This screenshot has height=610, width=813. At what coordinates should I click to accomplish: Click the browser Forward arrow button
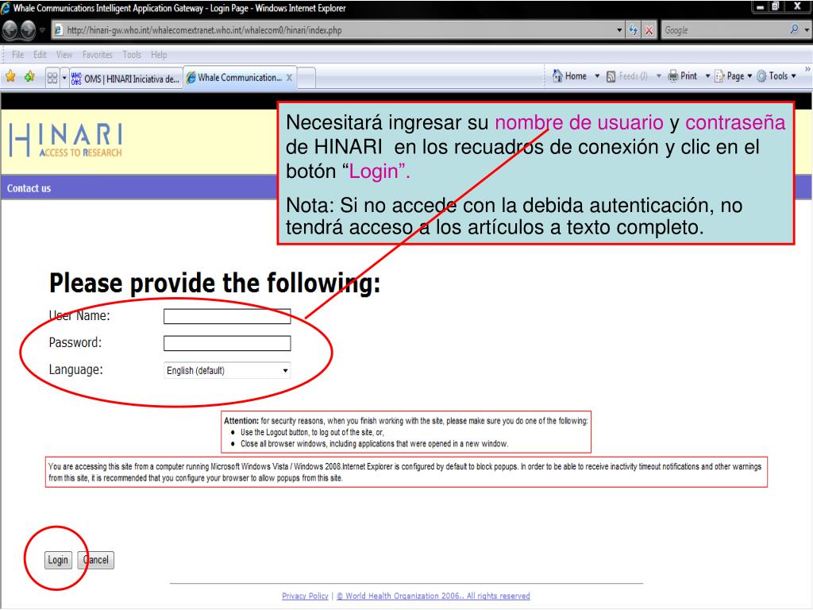[28, 30]
